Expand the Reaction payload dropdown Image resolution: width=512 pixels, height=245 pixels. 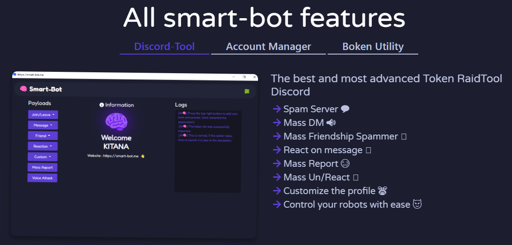coord(43,146)
